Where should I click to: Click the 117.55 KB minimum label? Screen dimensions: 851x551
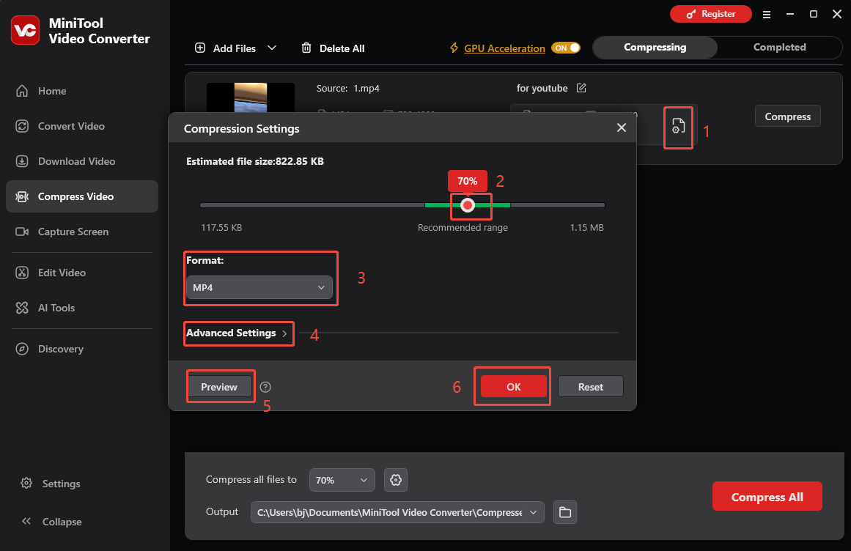pyautogui.click(x=221, y=228)
